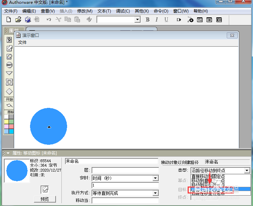
Task: Select the Decision diamond icon
Action: click(9, 92)
